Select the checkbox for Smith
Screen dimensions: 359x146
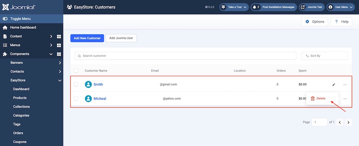point(76,85)
